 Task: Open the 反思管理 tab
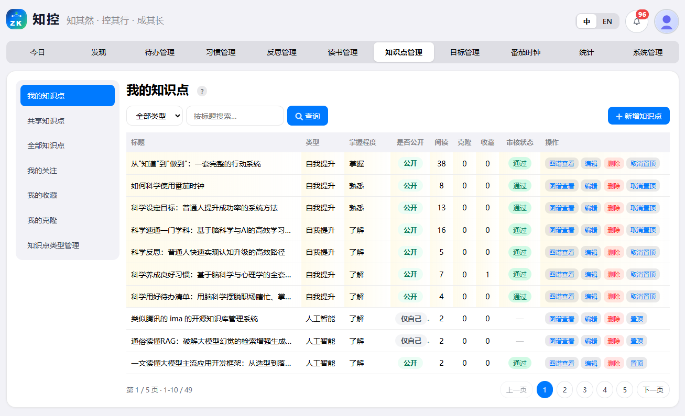pos(281,52)
